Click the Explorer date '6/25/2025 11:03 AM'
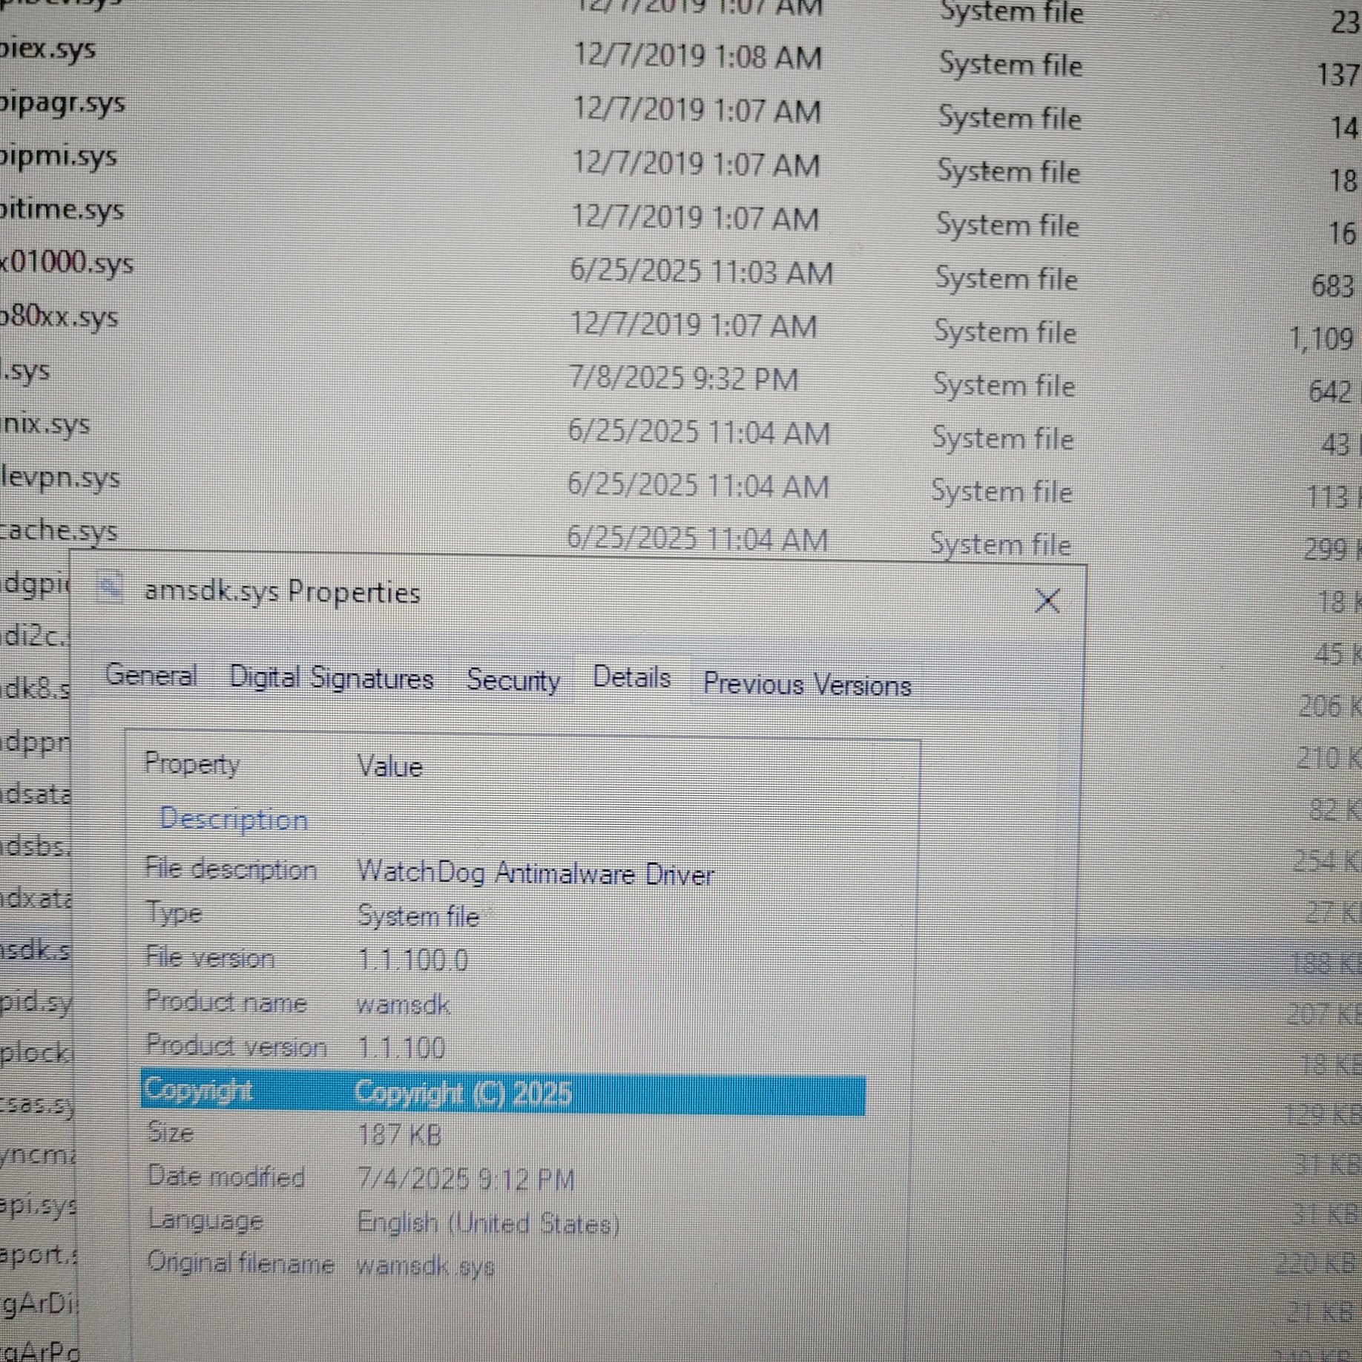1362x1362 pixels. click(x=702, y=272)
